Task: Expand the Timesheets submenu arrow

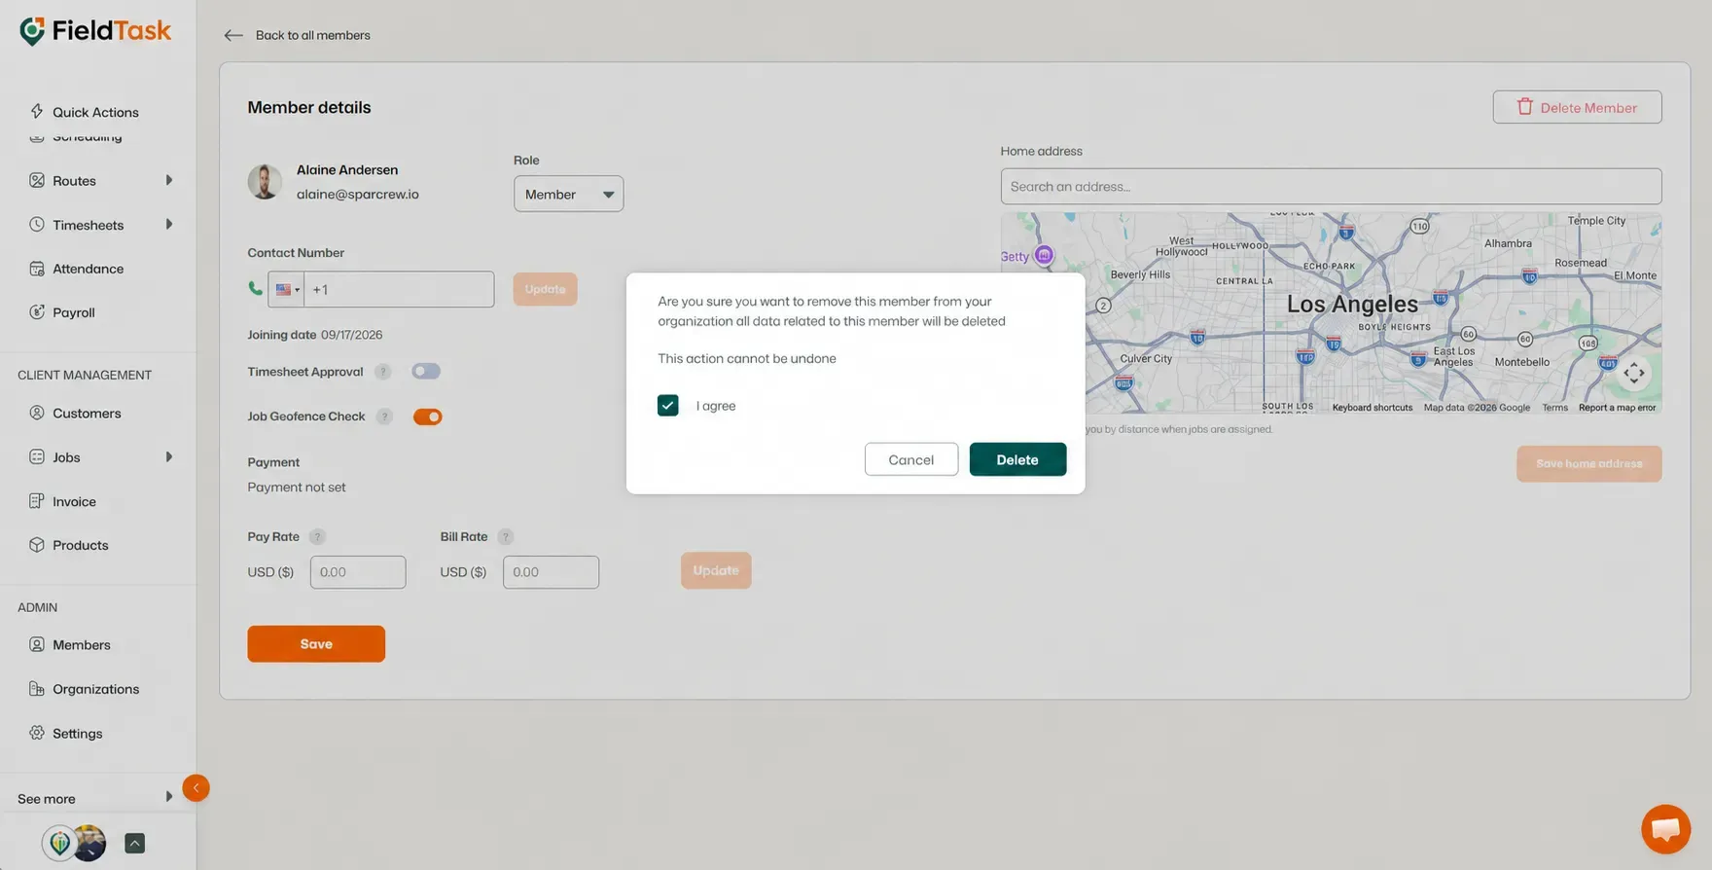Action: (x=169, y=224)
